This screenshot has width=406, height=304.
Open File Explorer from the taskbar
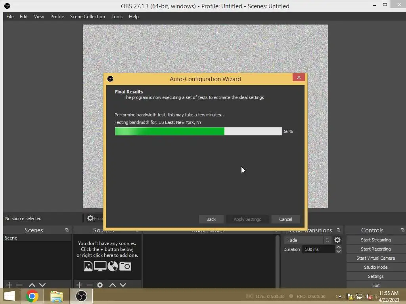(56, 296)
